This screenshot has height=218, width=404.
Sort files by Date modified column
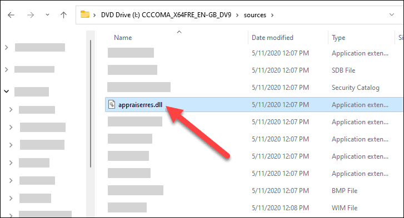pyautogui.click(x=272, y=38)
